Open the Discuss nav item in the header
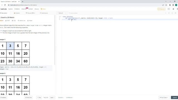 point(36,9)
